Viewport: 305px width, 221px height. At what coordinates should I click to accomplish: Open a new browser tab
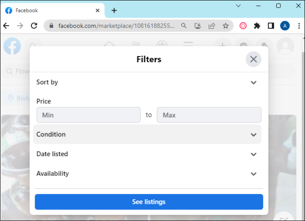[114, 11]
